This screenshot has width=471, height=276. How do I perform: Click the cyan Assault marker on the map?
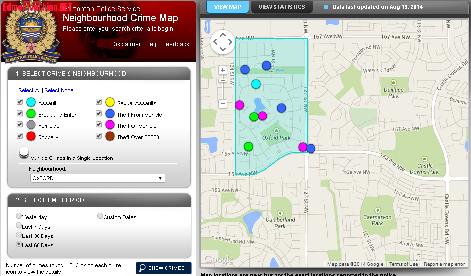pos(256,84)
